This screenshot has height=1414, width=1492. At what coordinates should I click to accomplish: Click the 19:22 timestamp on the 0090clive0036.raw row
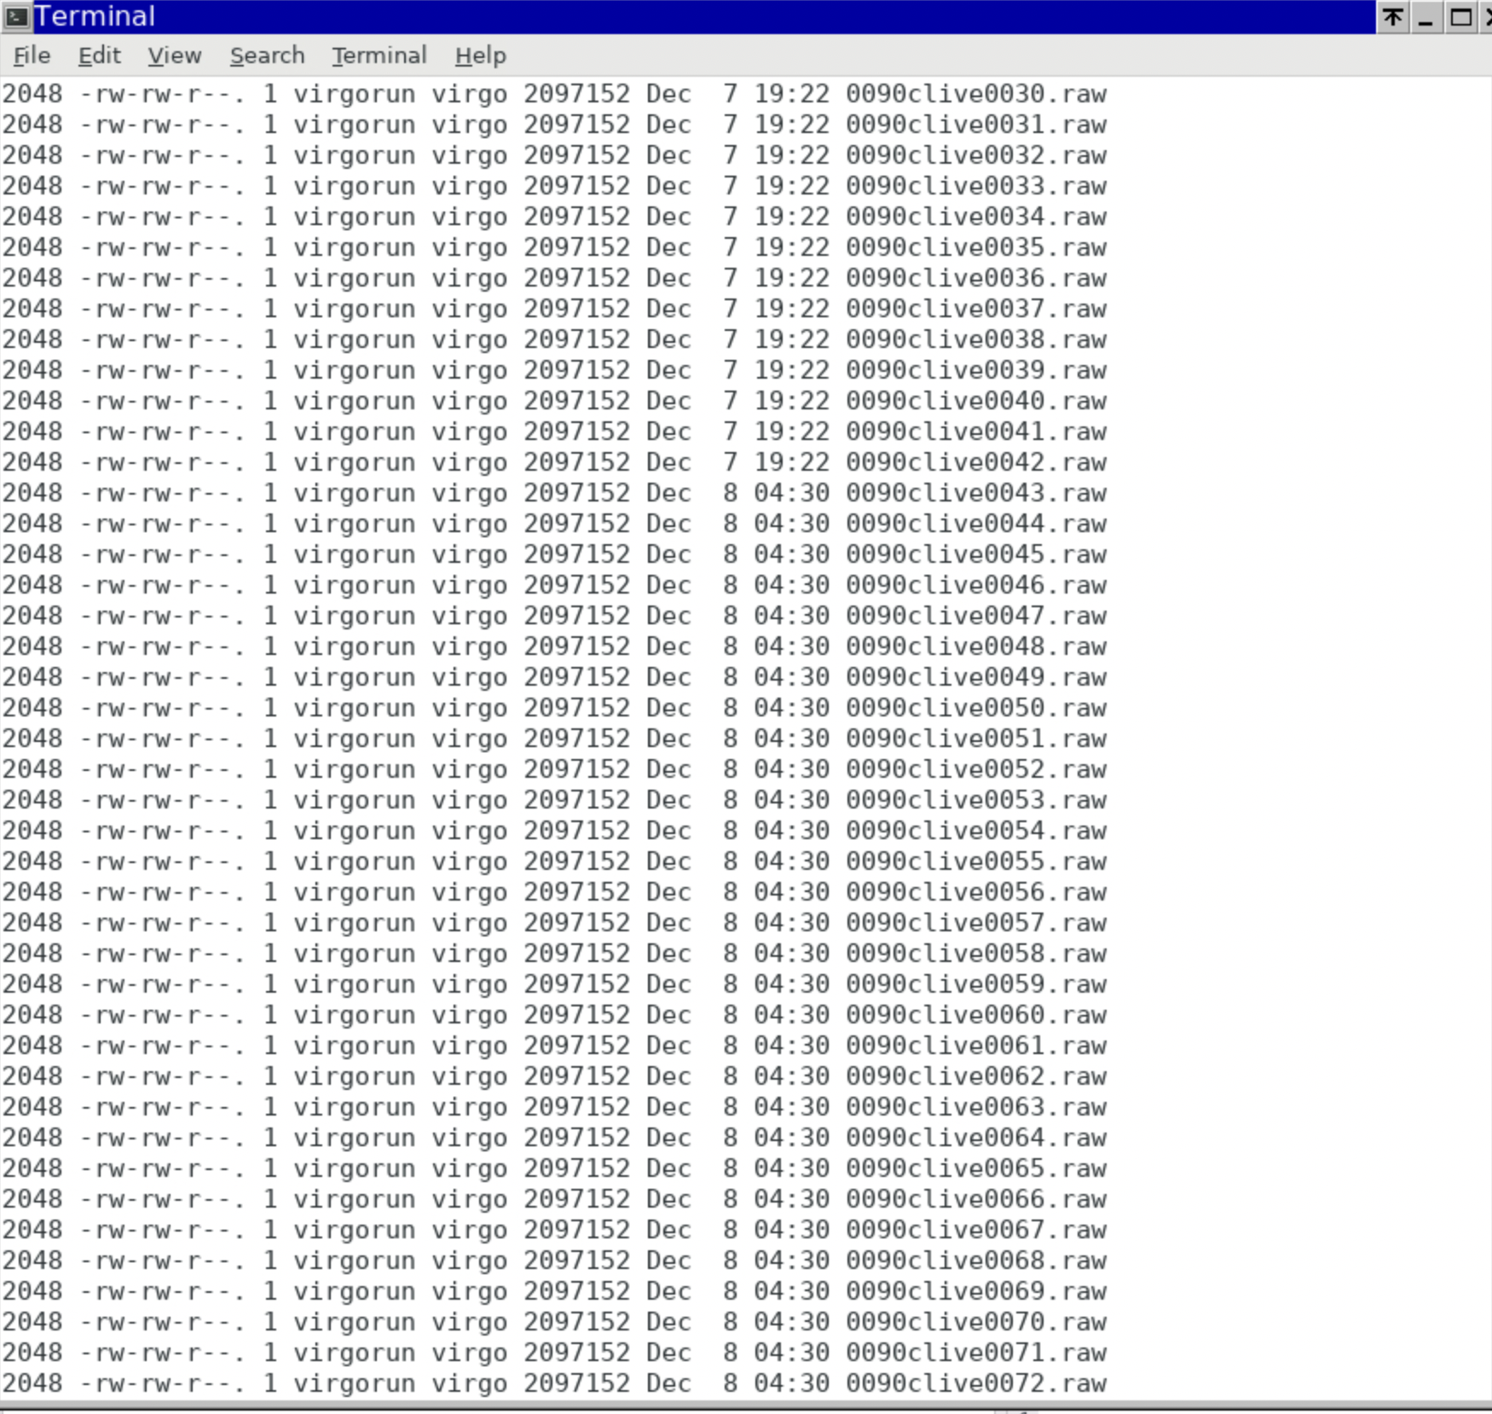click(x=790, y=278)
